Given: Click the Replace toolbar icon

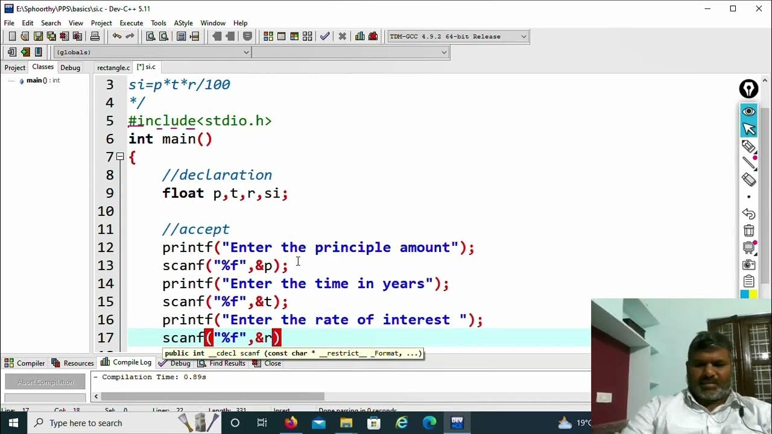Looking at the screenshot, I should pos(163,36).
